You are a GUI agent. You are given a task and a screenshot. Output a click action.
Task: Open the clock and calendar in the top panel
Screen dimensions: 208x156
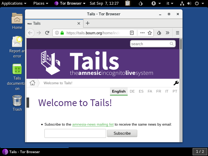(x=104, y=3)
